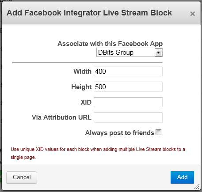Click the Width label
This screenshot has height=192, width=202.
tap(83, 72)
